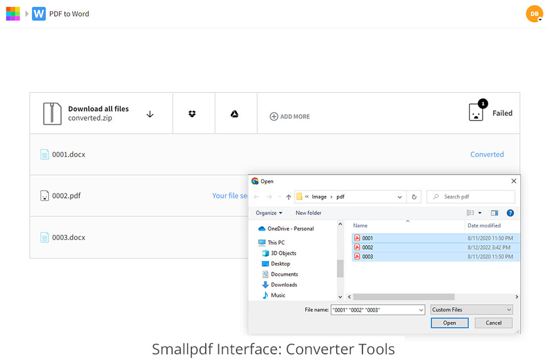Expand the address bar path dropdown

(x=400, y=197)
